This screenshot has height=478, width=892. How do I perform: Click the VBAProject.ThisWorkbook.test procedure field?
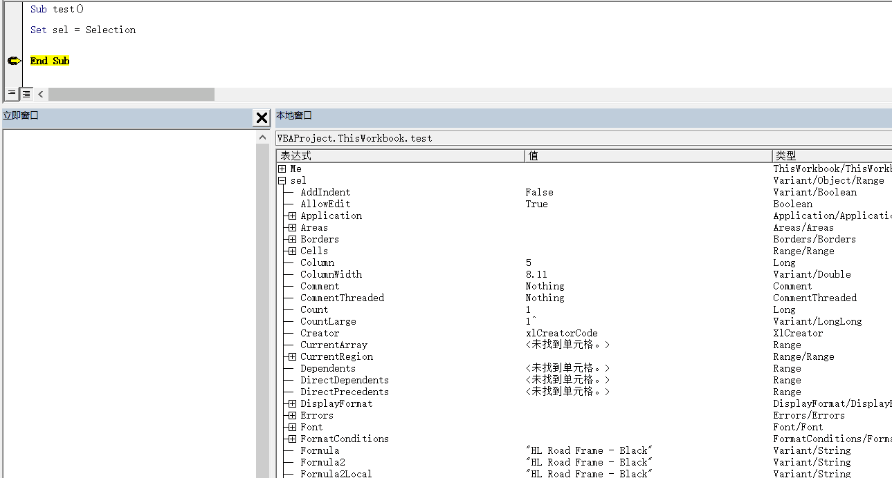pos(583,138)
